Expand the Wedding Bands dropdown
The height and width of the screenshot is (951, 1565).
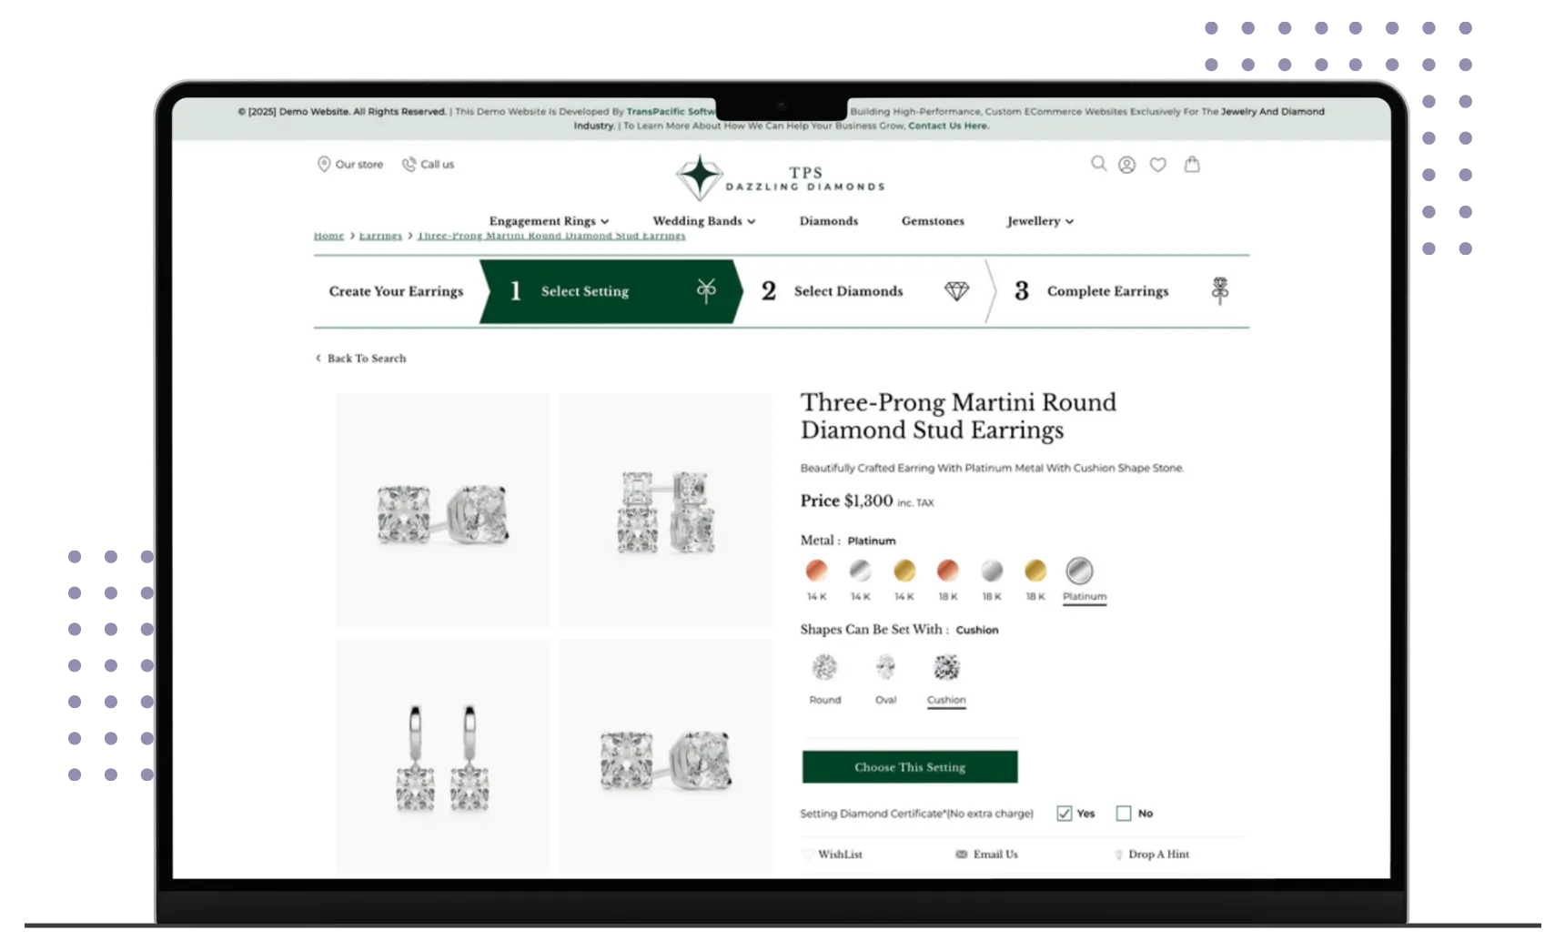coord(703,221)
